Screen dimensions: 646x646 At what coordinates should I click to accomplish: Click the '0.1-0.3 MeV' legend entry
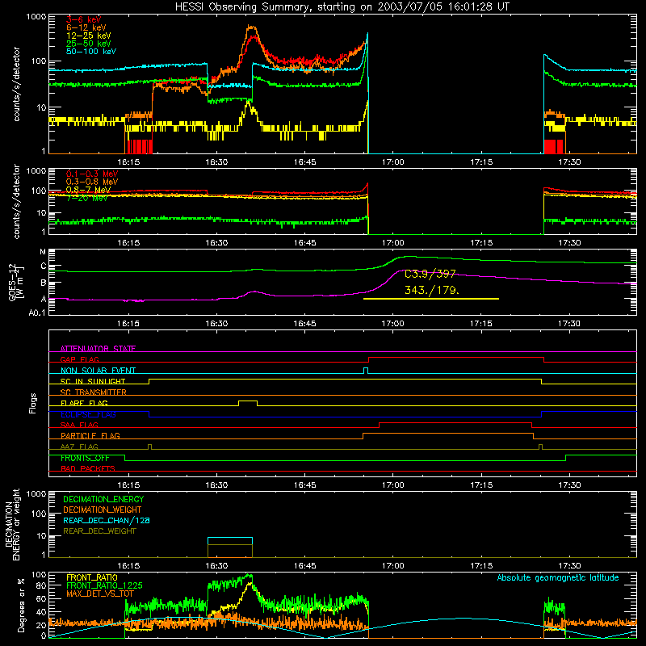pyautogui.click(x=92, y=174)
